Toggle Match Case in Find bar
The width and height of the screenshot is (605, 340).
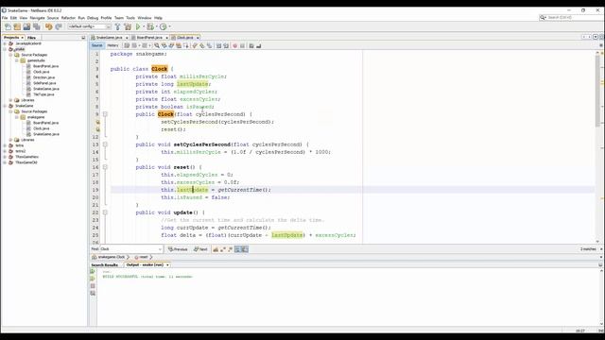[216, 249]
